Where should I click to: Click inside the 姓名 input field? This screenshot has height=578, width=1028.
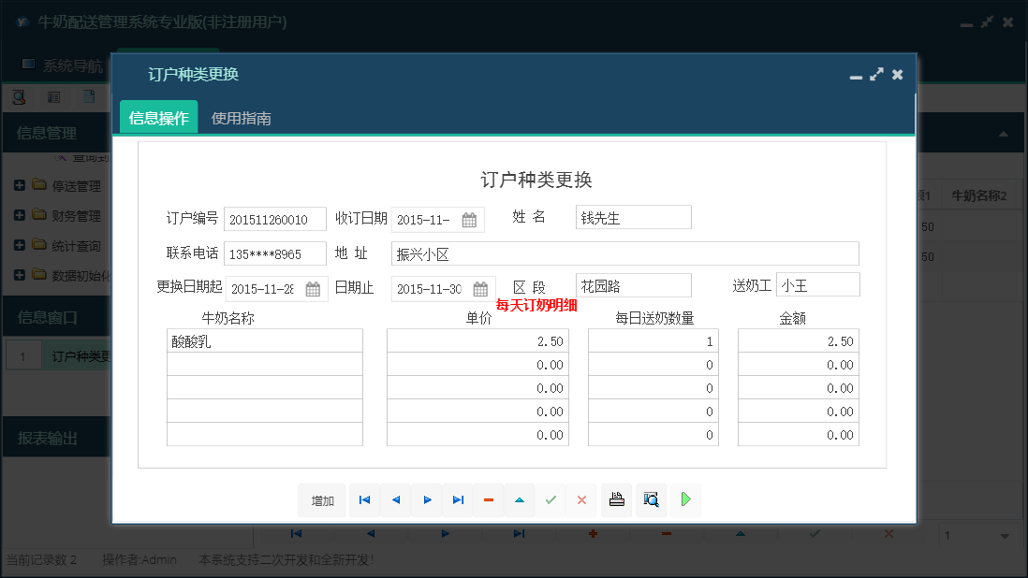pyautogui.click(x=633, y=217)
